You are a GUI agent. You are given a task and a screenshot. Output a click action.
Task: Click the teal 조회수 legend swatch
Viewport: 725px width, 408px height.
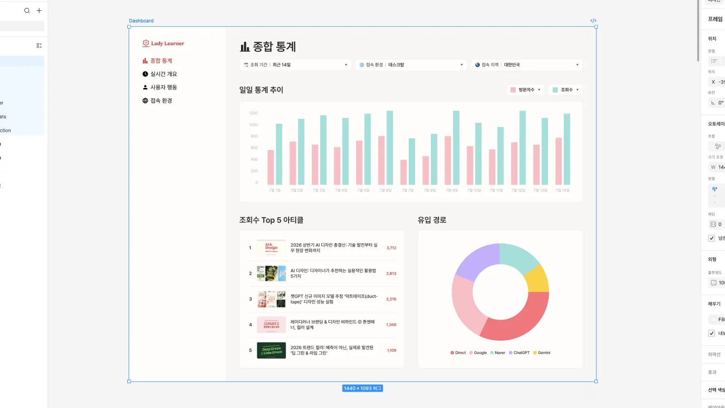[555, 90]
